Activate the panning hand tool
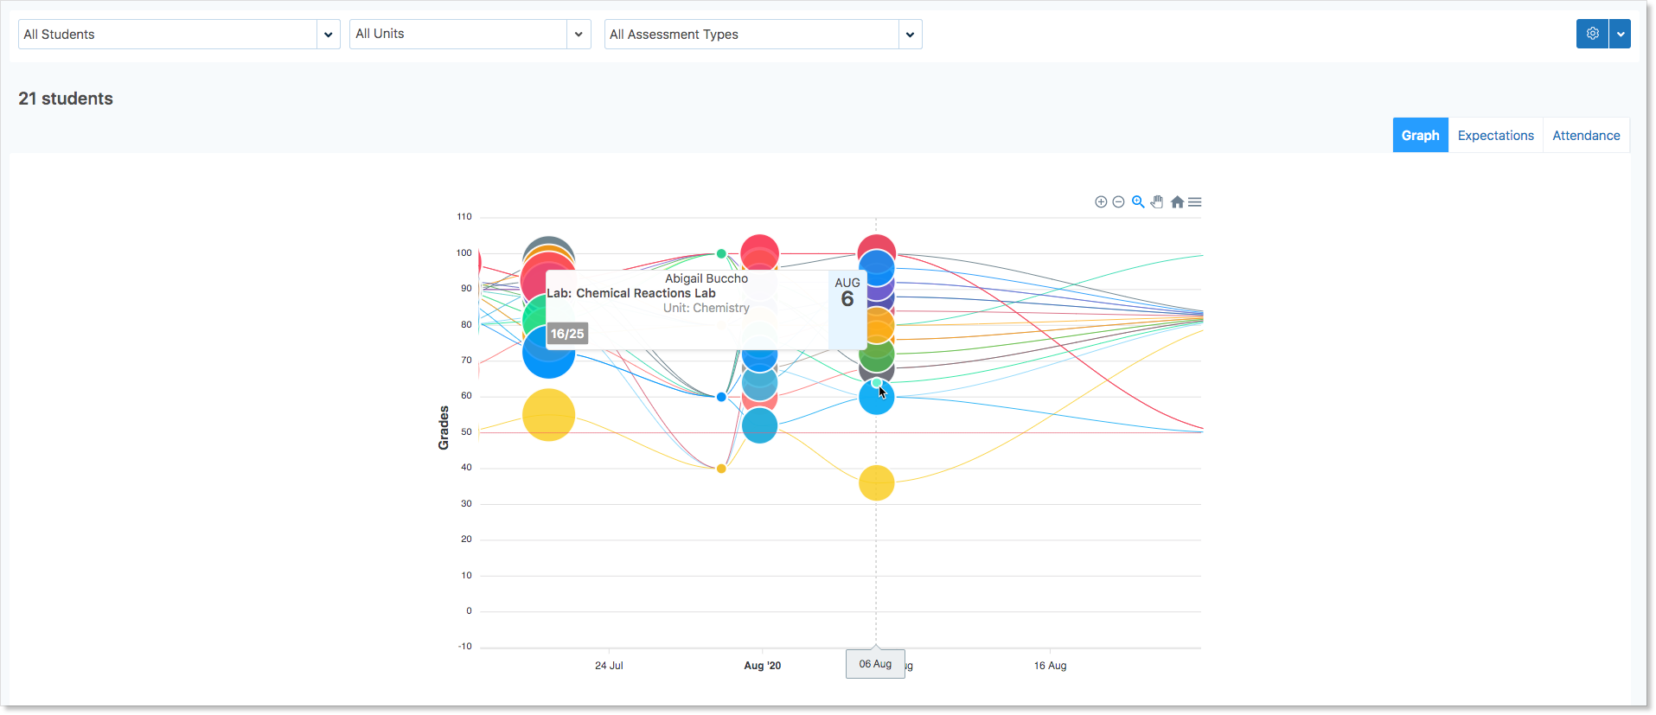The width and height of the screenshot is (1656, 715). 1157,202
